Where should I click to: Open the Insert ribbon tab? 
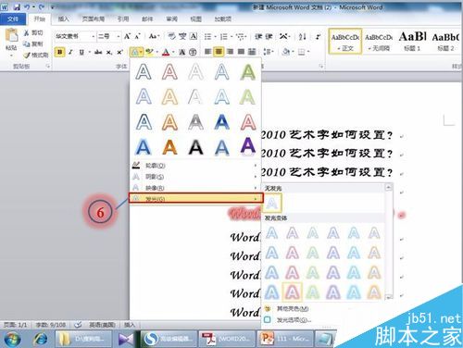(x=63, y=19)
